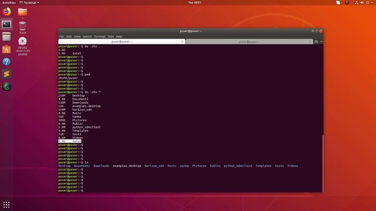Maximize the terminal window
Screen dimensions: 376x211
317,31
